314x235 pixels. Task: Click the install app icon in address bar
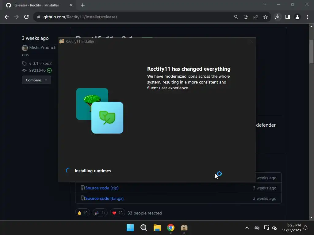246,17
